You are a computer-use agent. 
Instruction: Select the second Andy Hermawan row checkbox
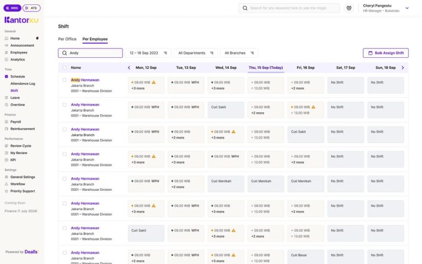click(65, 105)
